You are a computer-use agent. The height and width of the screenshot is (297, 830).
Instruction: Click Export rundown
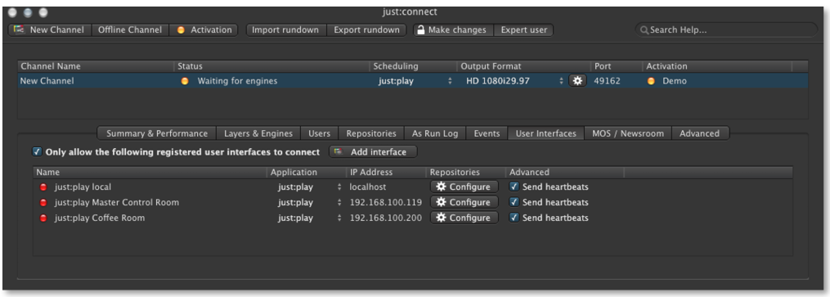pyautogui.click(x=366, y=30)
